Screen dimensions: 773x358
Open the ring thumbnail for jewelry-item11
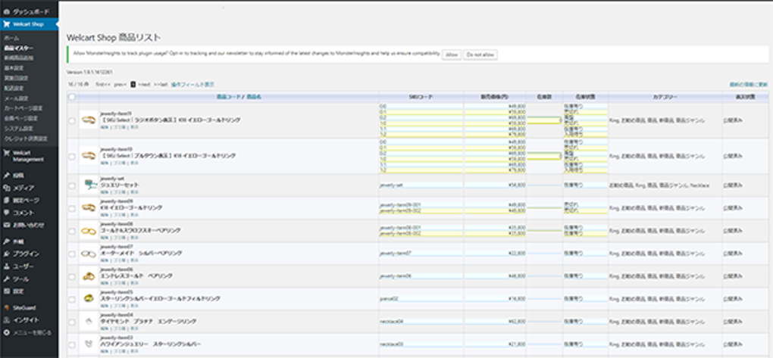[89, 120]
